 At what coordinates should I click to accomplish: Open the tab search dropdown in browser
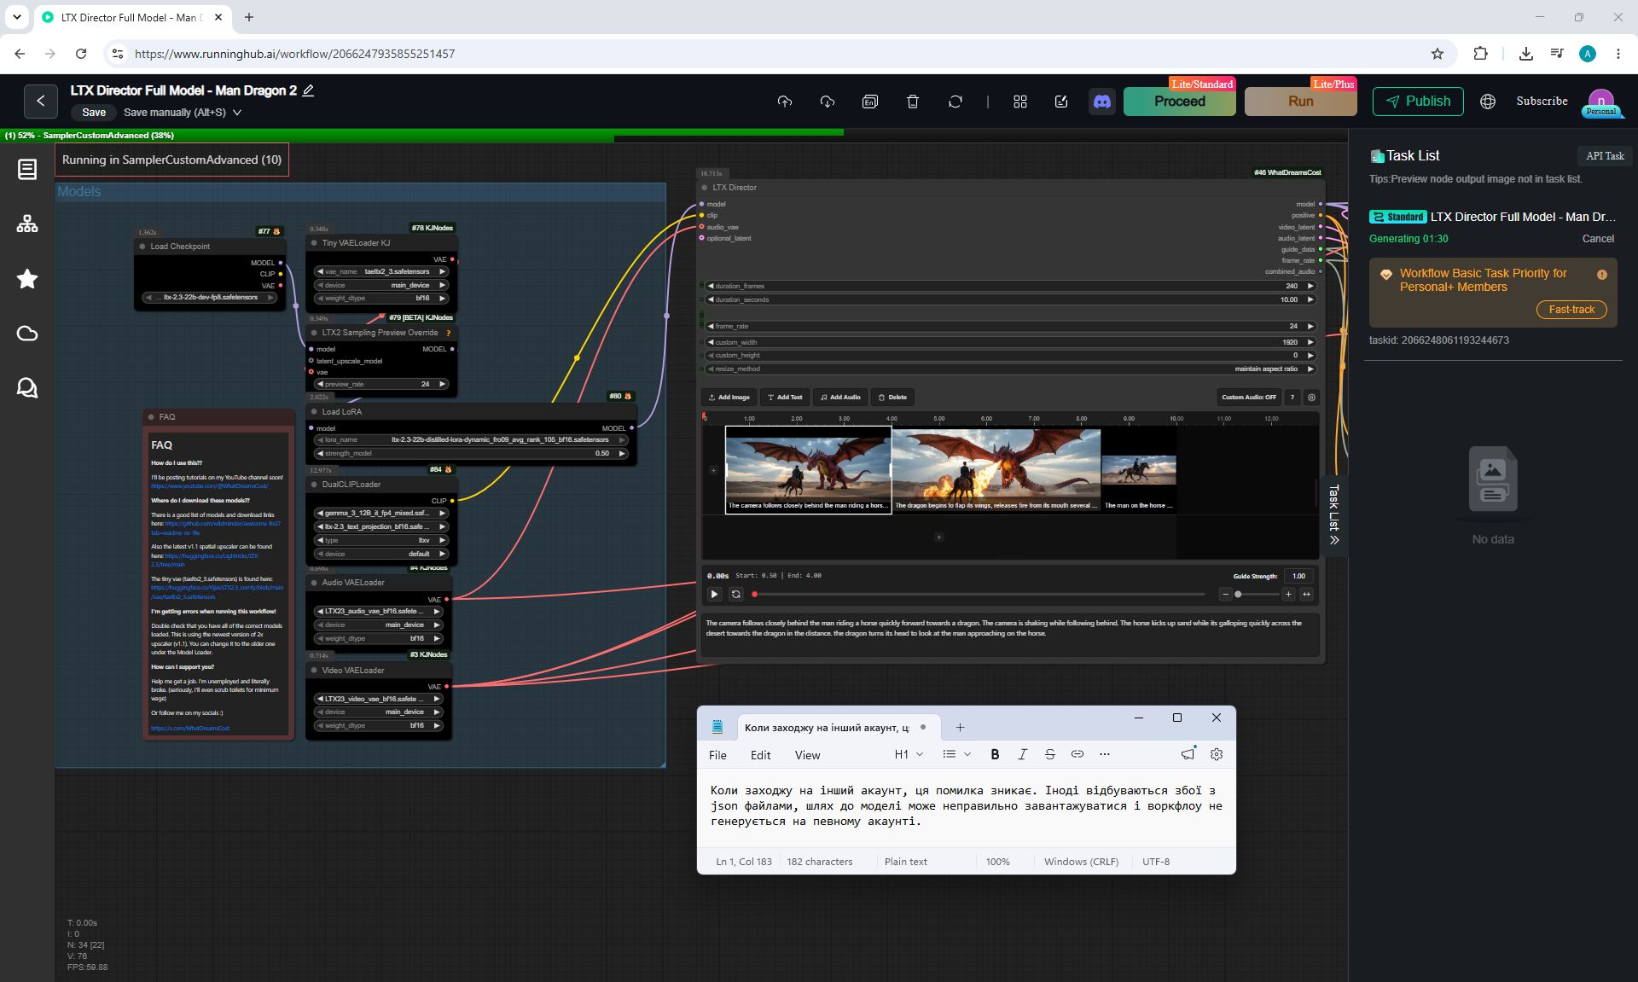click(x=17, y=17)
